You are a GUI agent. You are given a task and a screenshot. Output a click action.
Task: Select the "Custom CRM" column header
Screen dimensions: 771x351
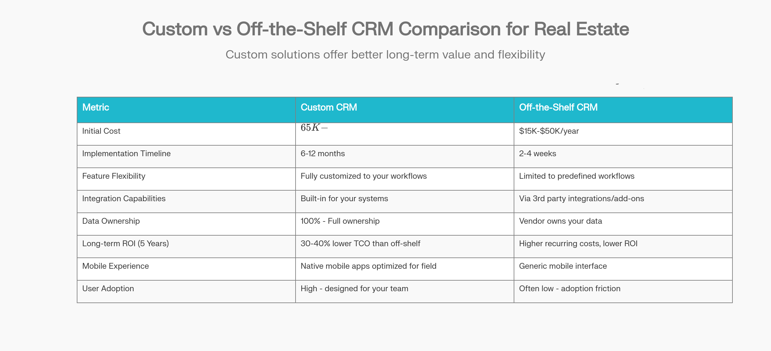pos(329,107)
